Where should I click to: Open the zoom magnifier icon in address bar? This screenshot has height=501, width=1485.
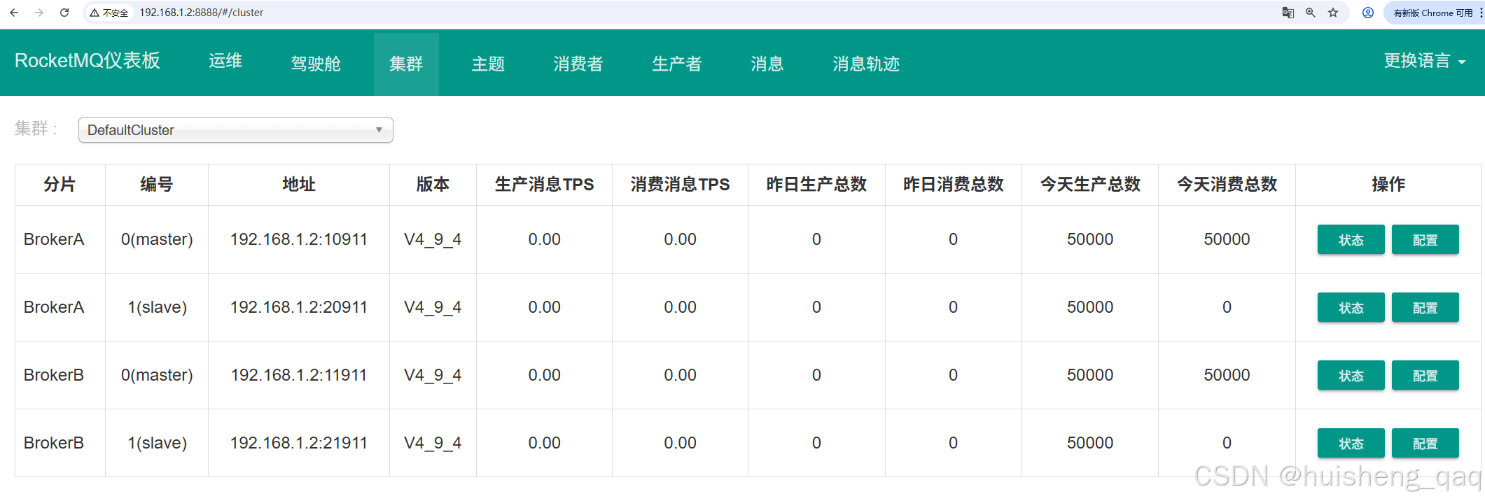click(x=1311, y=13)
